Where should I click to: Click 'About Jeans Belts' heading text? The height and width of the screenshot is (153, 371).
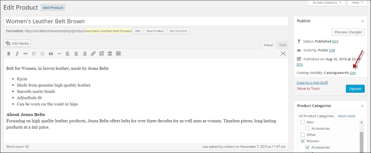26,115
